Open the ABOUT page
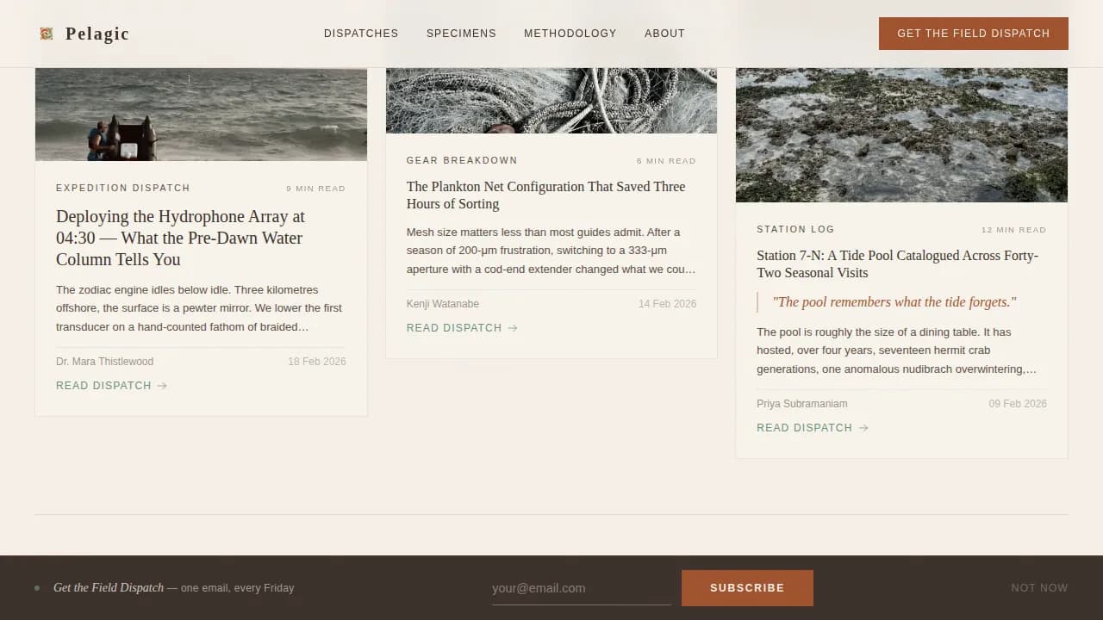 pyautogui.click(x=664, y=34)
